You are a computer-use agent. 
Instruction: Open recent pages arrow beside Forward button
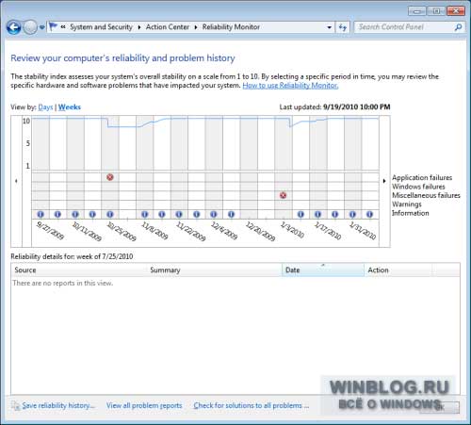(x=42, y=27)
